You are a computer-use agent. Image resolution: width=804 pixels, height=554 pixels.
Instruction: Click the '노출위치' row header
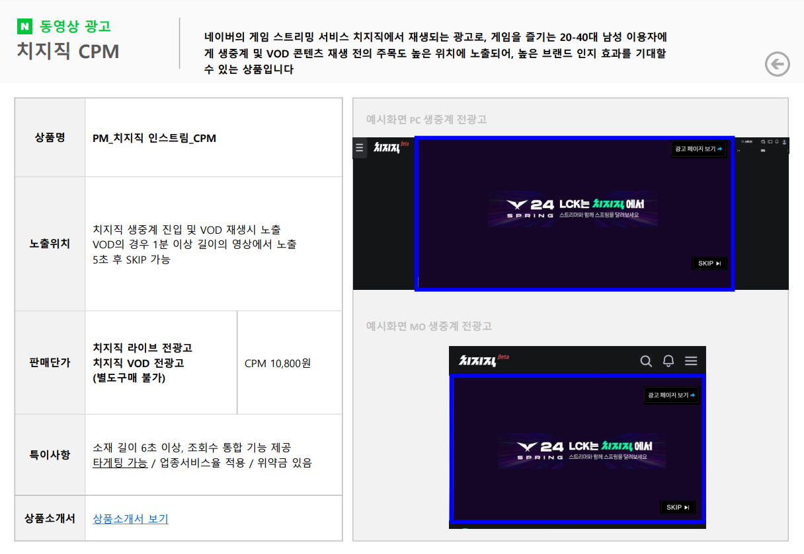tap(50, 244)
